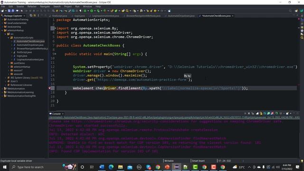The image size is (304, 171).
Task: Click the Open Console icon in Console toolbar
Action: pyautogui.click(x=287, y=114)
